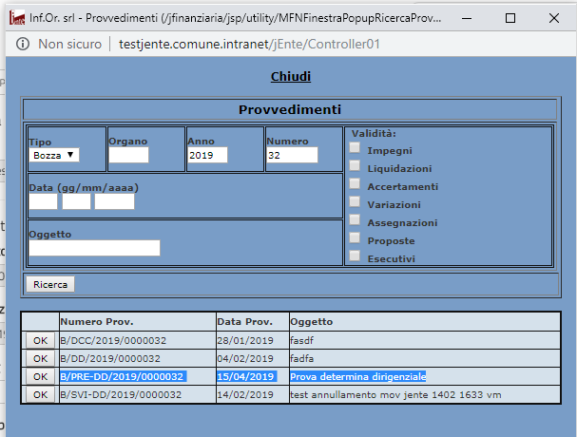Image resolution: width=577 pixels, height=437 pixels.
Task: Focus the Anno field containing 2019
Action: click(207, 155)
